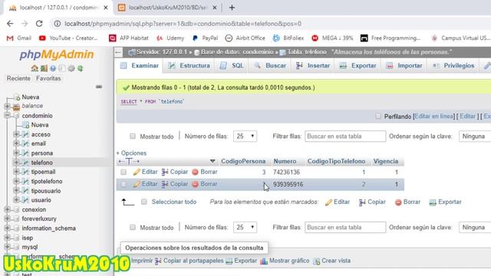Open the foreverluxury database
The height and width of the screenshot is (276, 491).
pos(39,219)
